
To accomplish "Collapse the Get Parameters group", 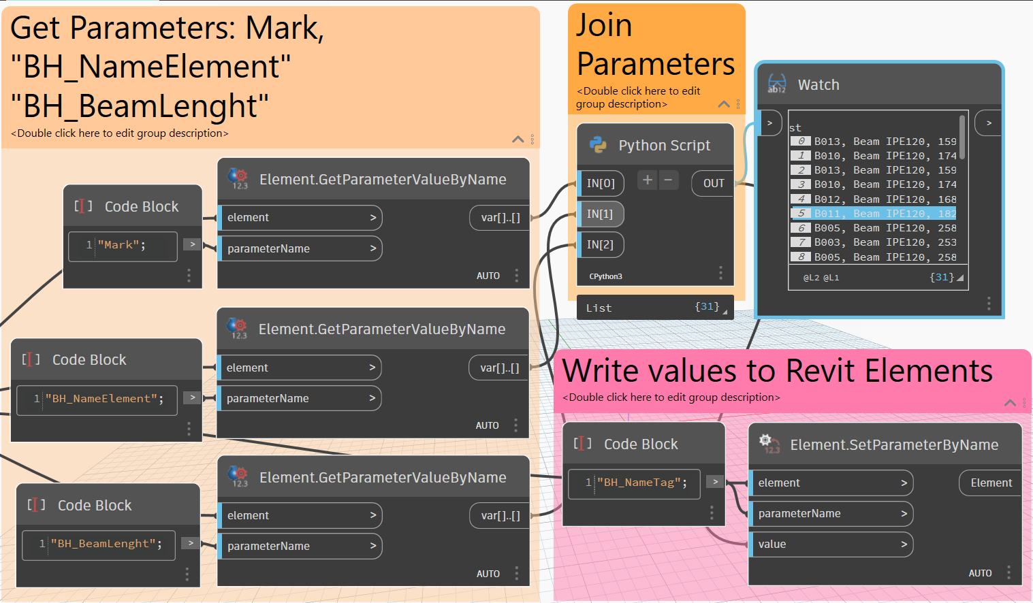I will pos(518,139).
